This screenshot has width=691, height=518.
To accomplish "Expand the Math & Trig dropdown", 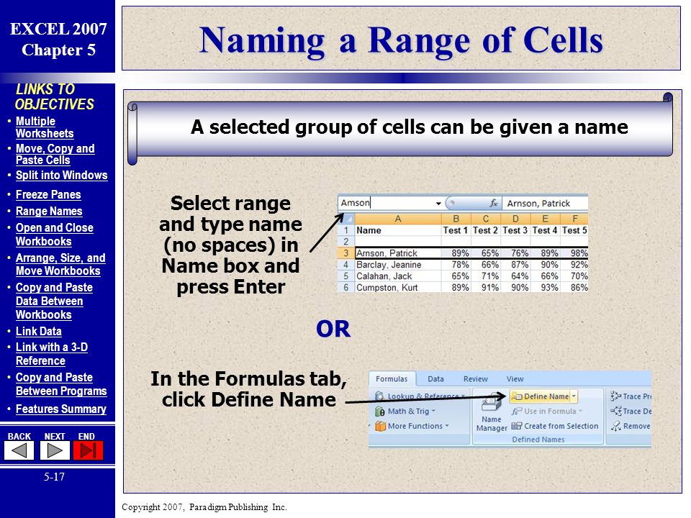I will (433, 412).
